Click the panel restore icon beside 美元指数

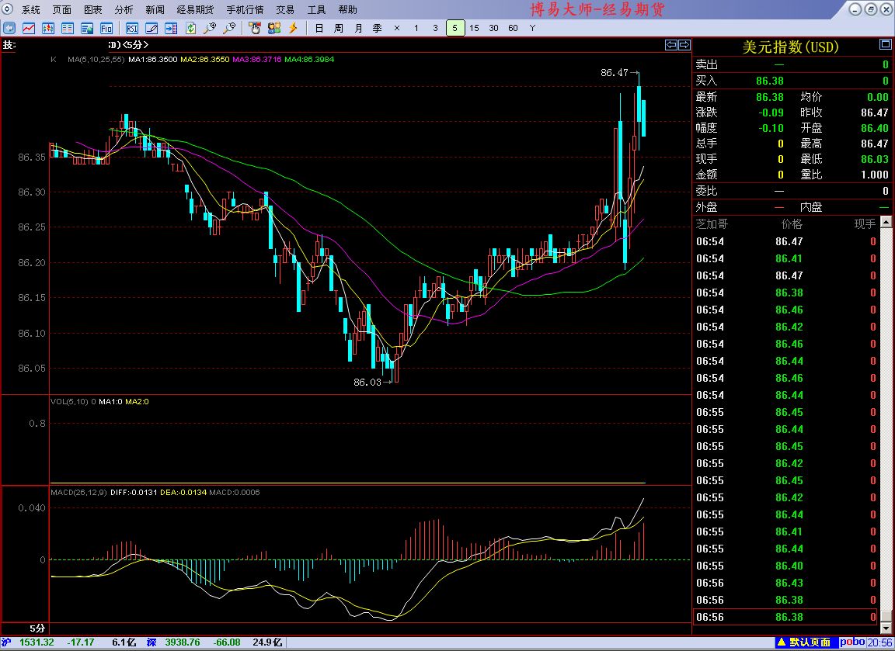[x=886, y=44]
